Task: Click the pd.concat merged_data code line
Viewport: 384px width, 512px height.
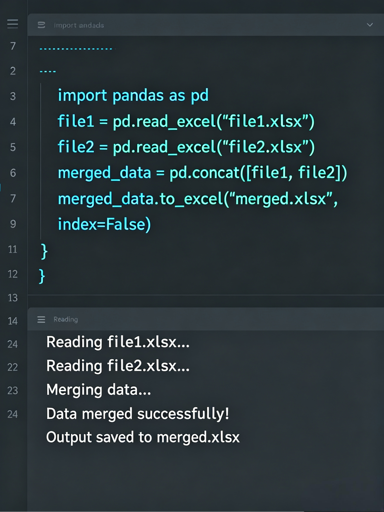Action: (x=202, y=172)
